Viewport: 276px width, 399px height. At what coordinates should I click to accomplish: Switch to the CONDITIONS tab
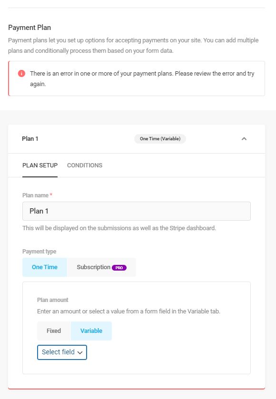click(x=85, y=165)
